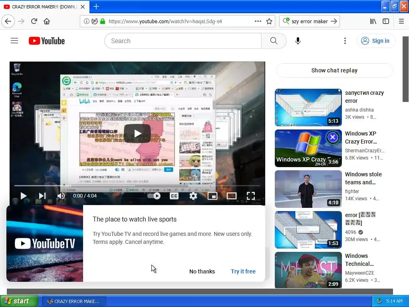
Task: Open the 'Windows Technical...' video by MayweenCZE
Action: click(359, 260)
